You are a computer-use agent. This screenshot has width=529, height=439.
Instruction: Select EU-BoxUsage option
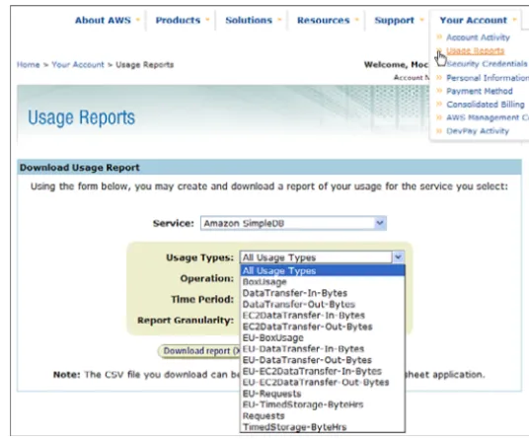pos(323,337)
